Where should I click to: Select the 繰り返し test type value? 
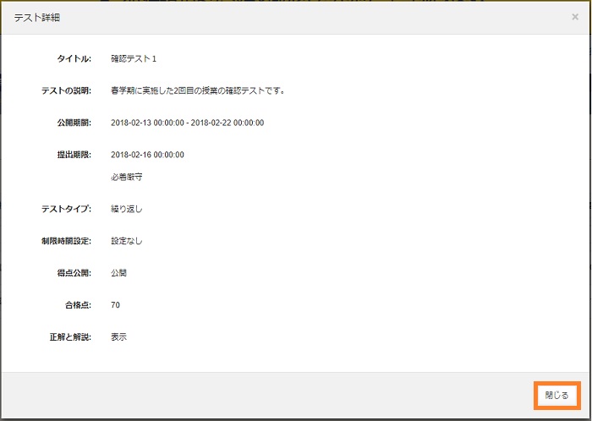[x=126, y=209]
